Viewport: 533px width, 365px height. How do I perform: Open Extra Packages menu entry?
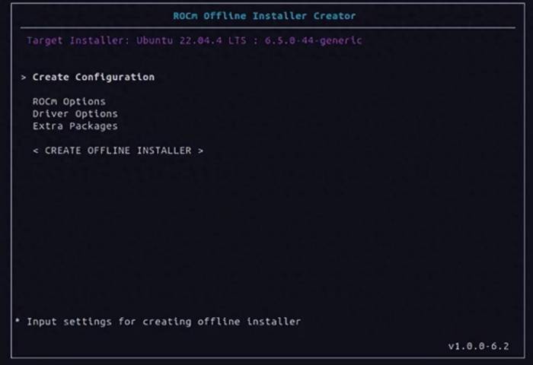(x=75, y=126)
